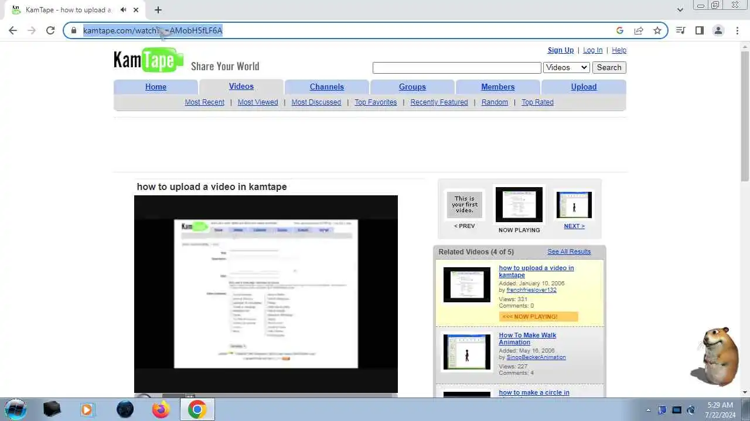This screenshot has height=421, width=750.
Task: Switch to the Home tab
Action: [x=156, y=87]
